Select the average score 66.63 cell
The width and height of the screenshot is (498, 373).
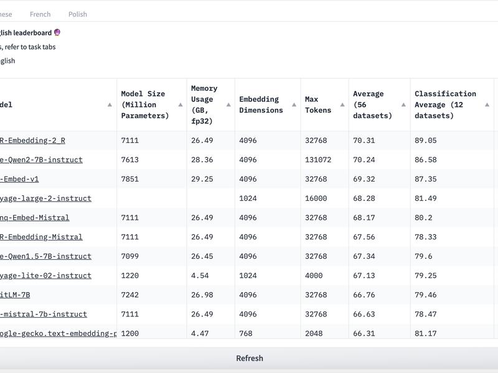pos(380,315)
